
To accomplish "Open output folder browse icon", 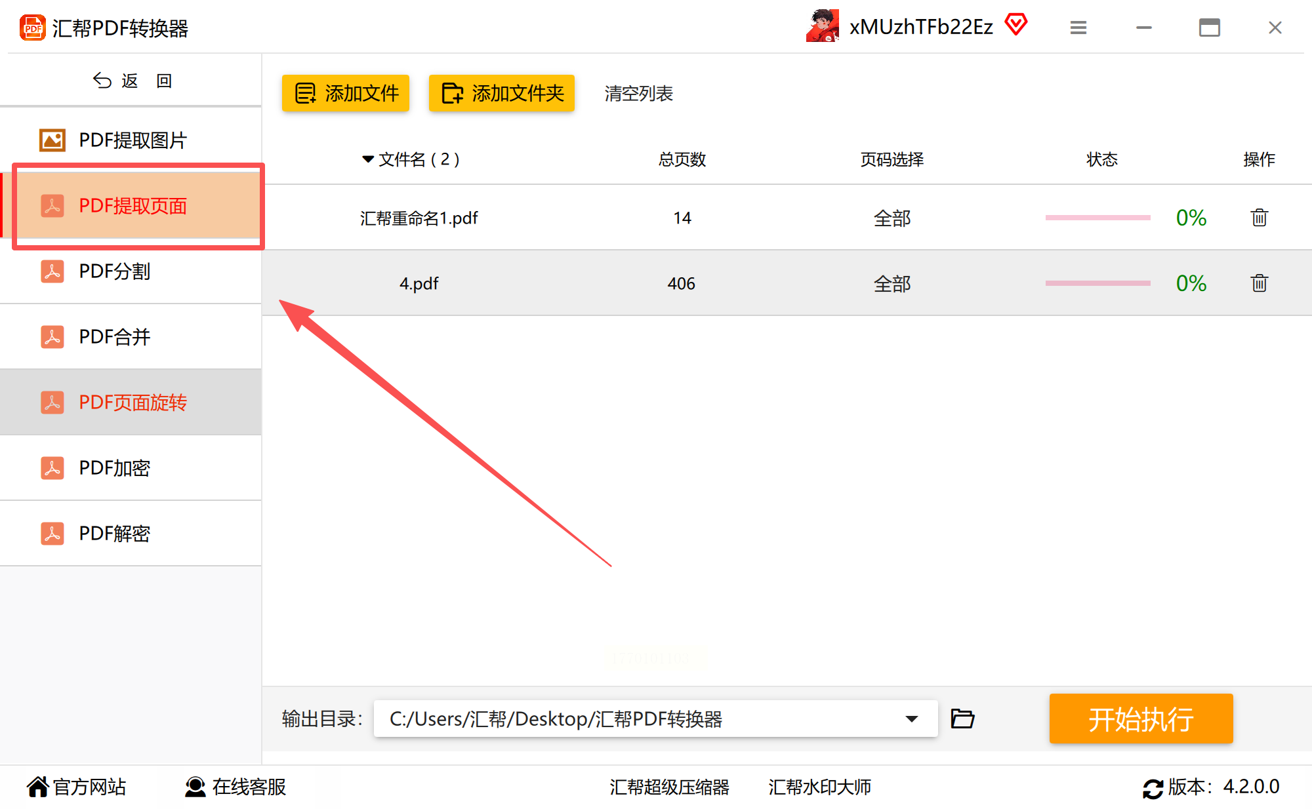I will pos(962,719).
